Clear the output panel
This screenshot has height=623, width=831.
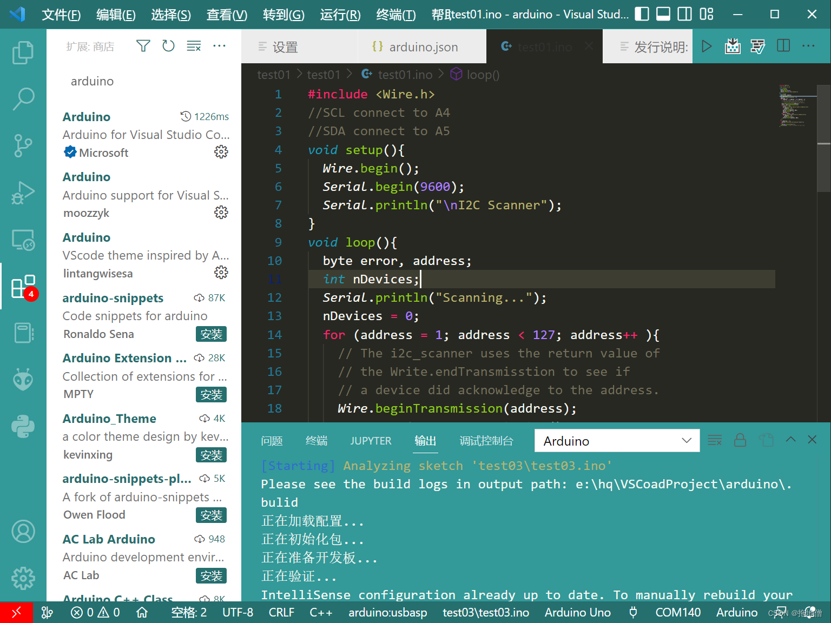(715, 440)
